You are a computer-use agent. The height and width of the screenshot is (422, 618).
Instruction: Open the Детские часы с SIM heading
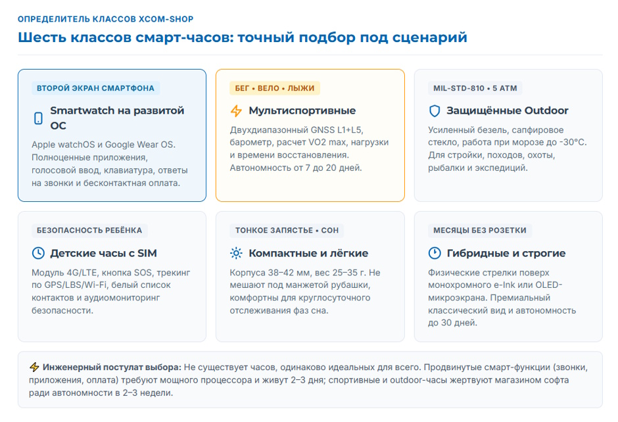103,253
